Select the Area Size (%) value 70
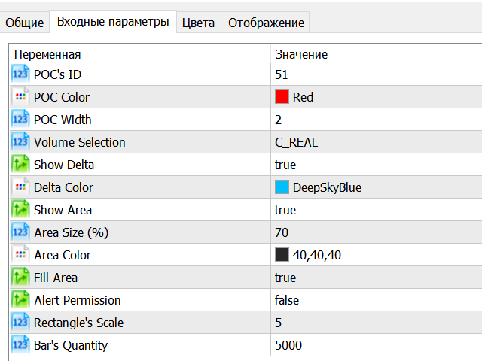Image resolution: width=482 pixels, height=361 pixels. [282, 232]
